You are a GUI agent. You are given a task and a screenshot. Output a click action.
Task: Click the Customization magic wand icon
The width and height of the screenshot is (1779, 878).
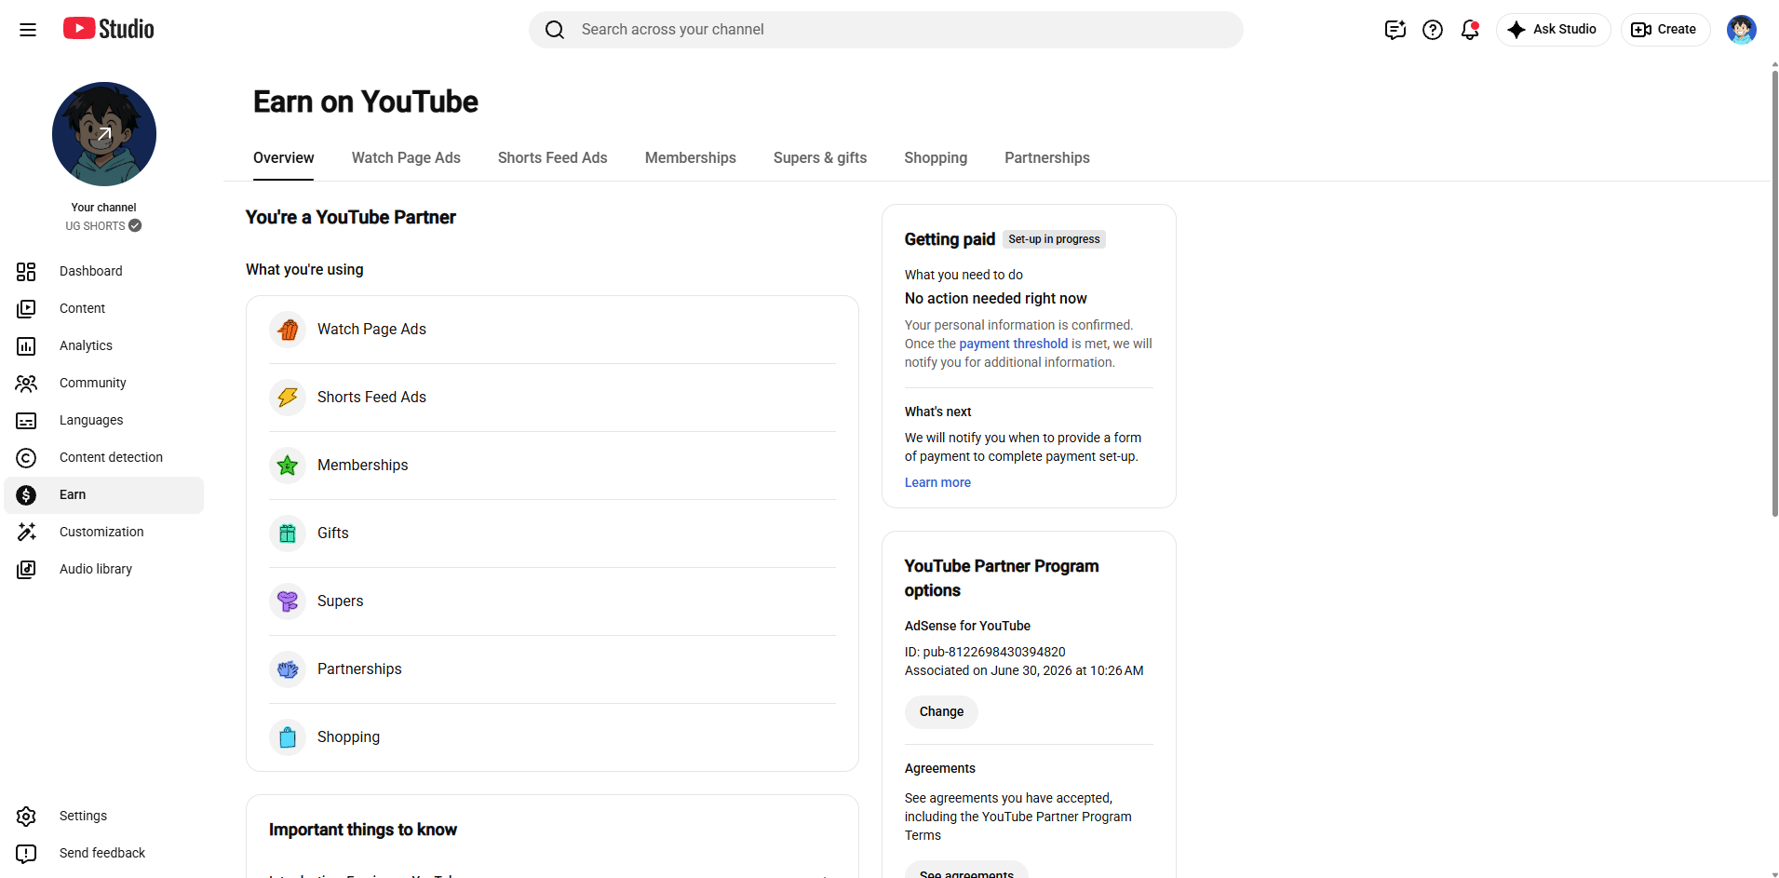(x=26, y=532)
